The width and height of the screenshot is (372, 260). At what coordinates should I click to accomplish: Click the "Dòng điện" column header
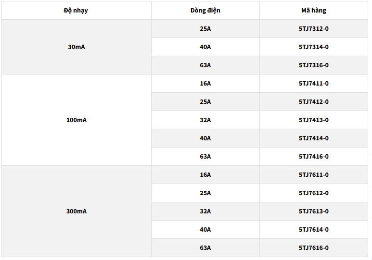click(x=205, y=10)
